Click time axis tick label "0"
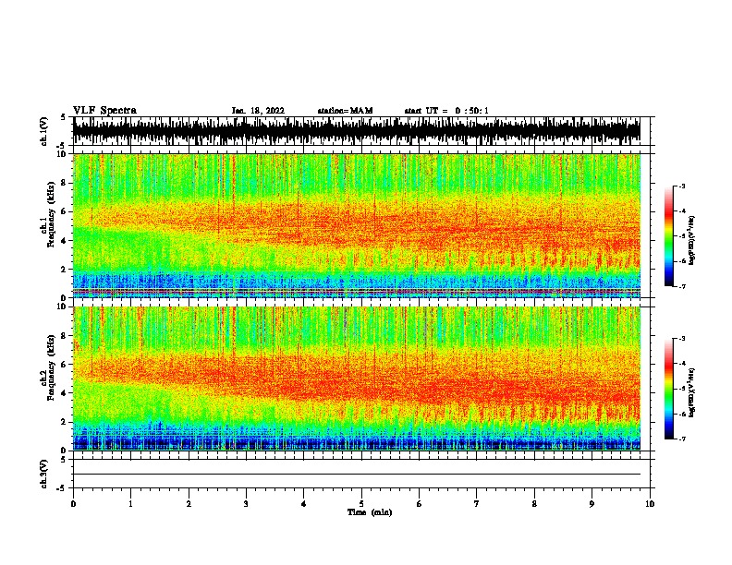 (73, 504)
